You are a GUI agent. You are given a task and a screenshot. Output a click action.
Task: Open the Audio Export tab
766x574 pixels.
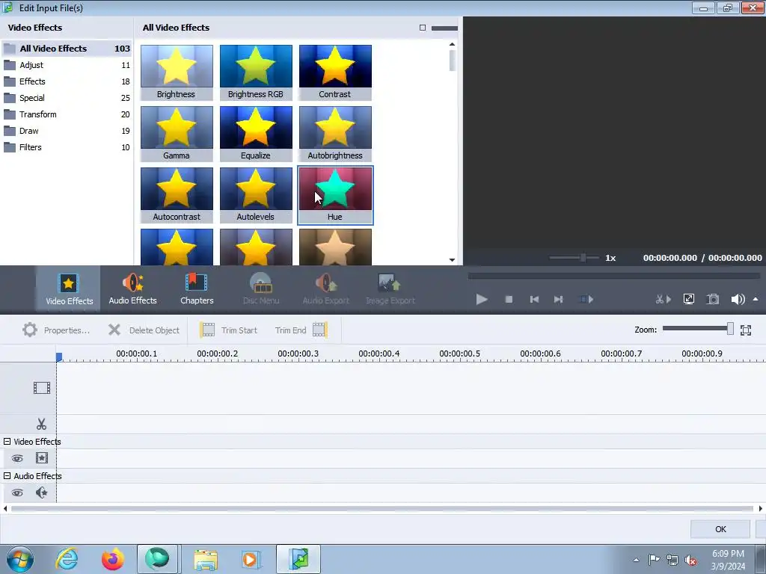(x=326, y=289)
